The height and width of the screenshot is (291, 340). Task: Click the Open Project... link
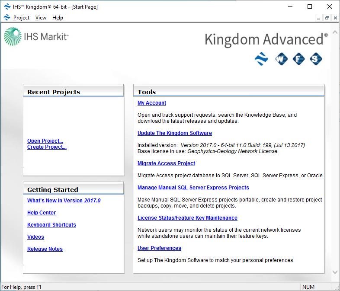[45, 141]
